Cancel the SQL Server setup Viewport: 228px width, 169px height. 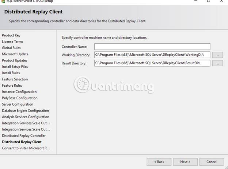[212, 162]
